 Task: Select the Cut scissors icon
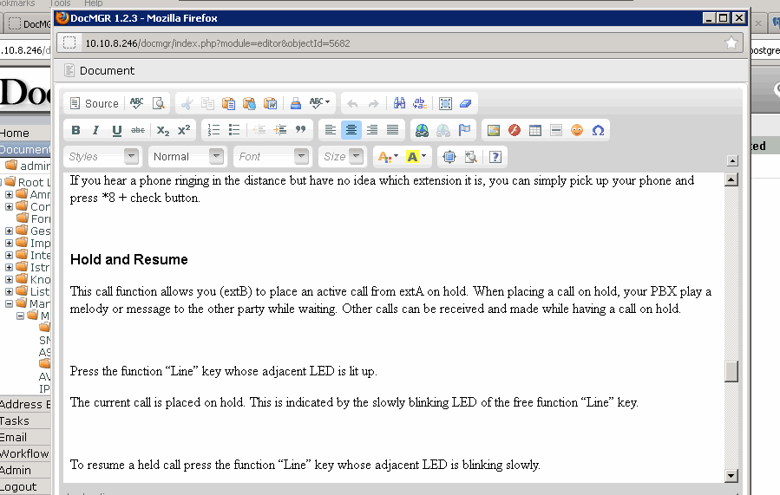click(187, 103)
